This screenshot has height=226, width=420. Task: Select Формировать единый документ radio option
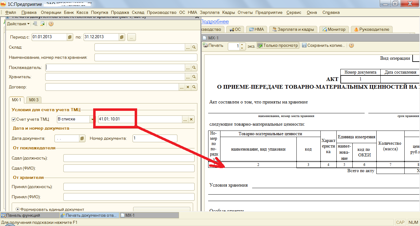[18, 209]
